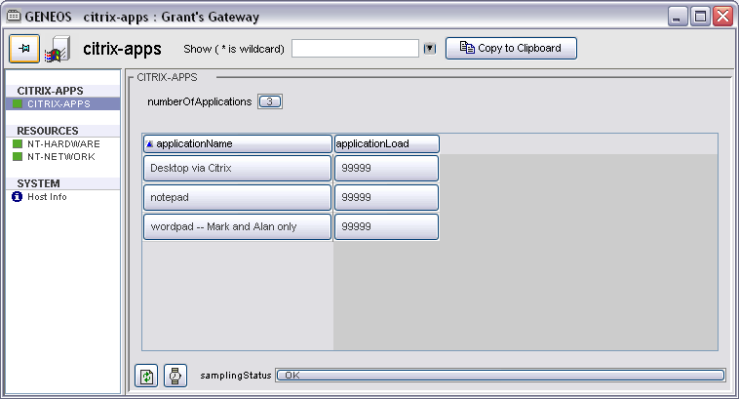Click the samplingStatus OK bar

click(500, 375)
